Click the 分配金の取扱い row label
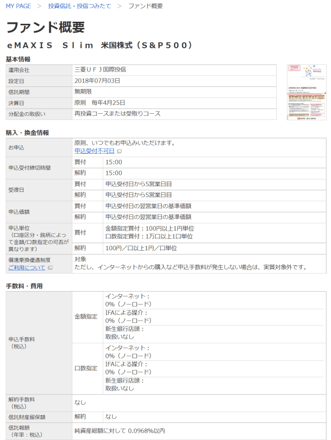 tap(27, 114)
